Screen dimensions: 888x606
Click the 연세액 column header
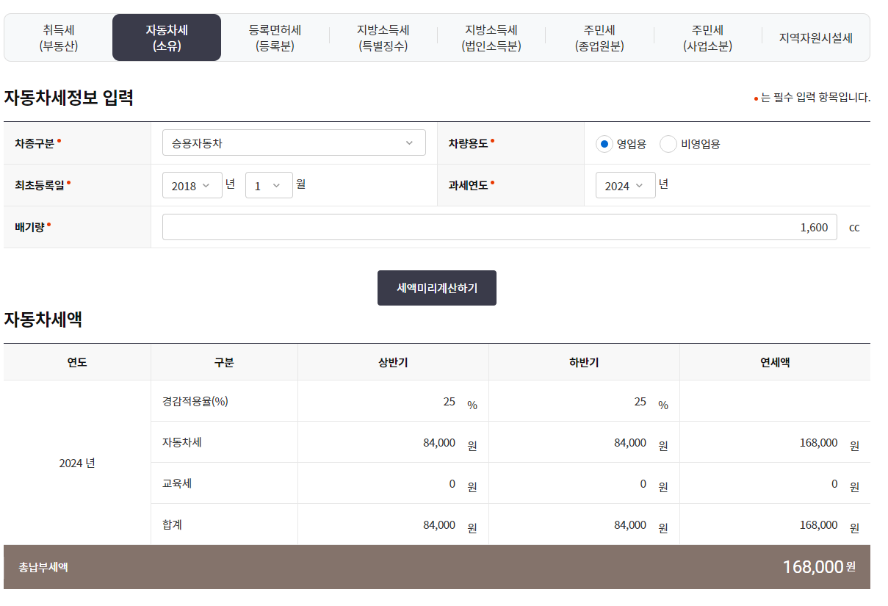coord(774,361)
